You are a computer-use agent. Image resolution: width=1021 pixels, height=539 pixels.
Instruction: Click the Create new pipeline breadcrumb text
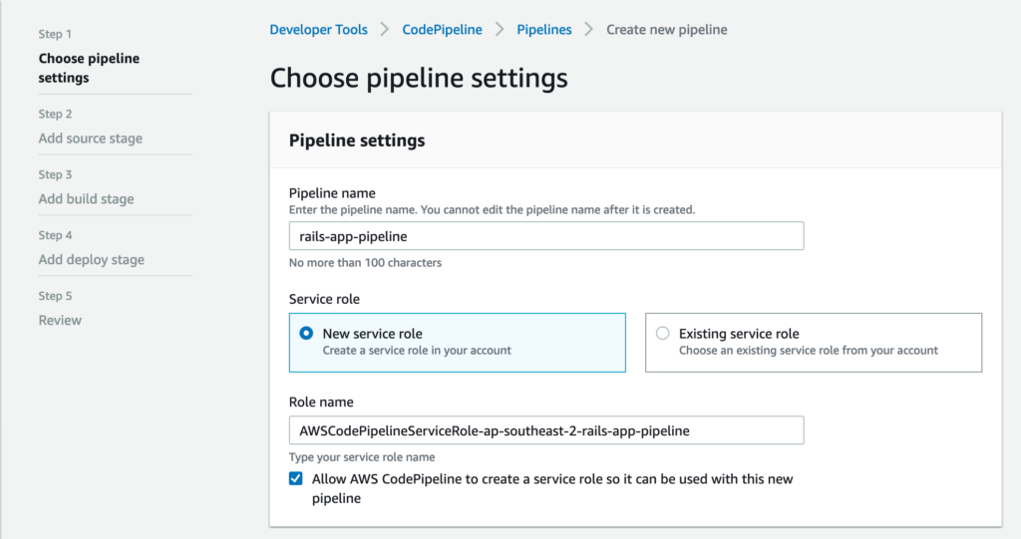pos(667,29)
